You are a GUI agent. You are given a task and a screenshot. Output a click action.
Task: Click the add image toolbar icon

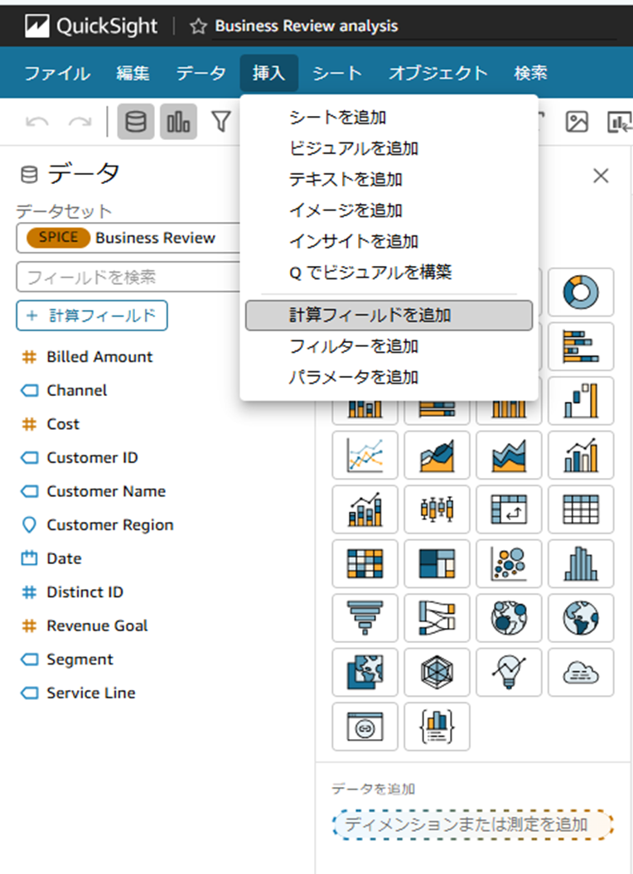click(577, 122)
